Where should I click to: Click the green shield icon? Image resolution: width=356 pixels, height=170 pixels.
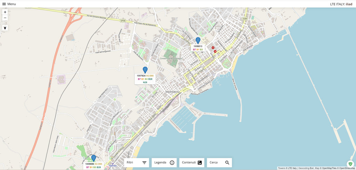(x=350, y=164)
